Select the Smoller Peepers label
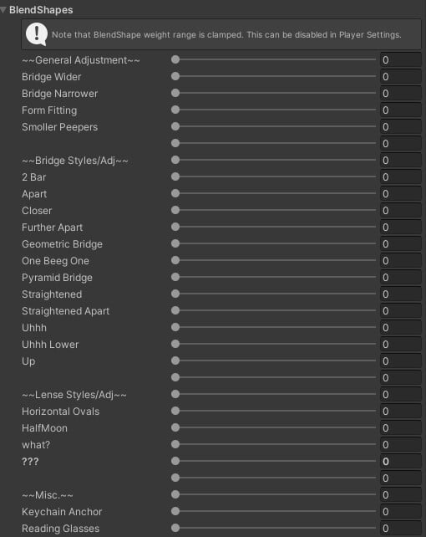The width and height of the screenshot is (426, 537). (x=60, y=127)
